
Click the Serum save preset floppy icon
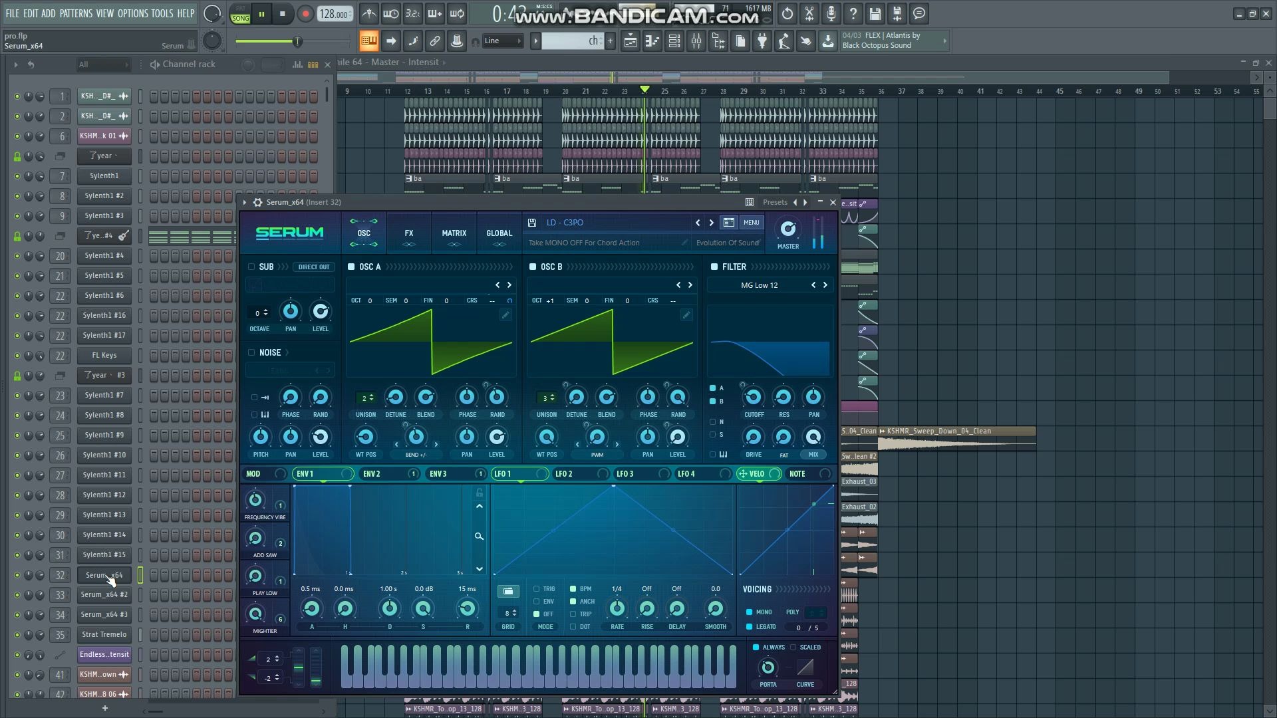[532, 223]
